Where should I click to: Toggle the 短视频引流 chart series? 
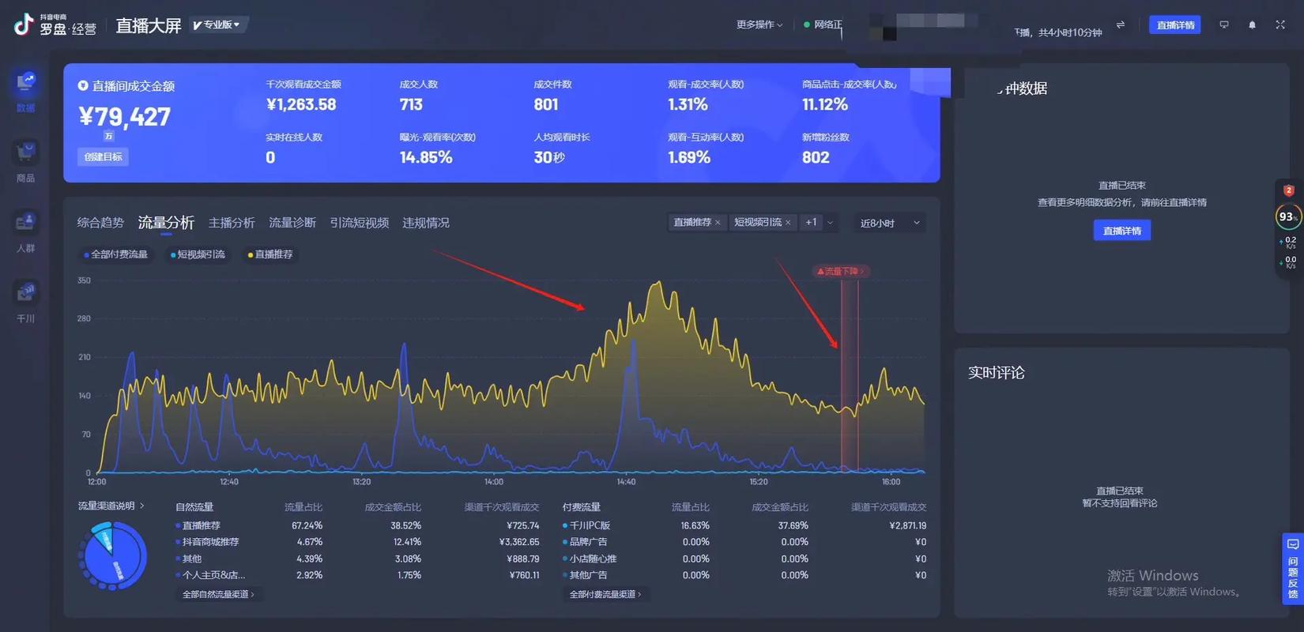click(198, 254)
